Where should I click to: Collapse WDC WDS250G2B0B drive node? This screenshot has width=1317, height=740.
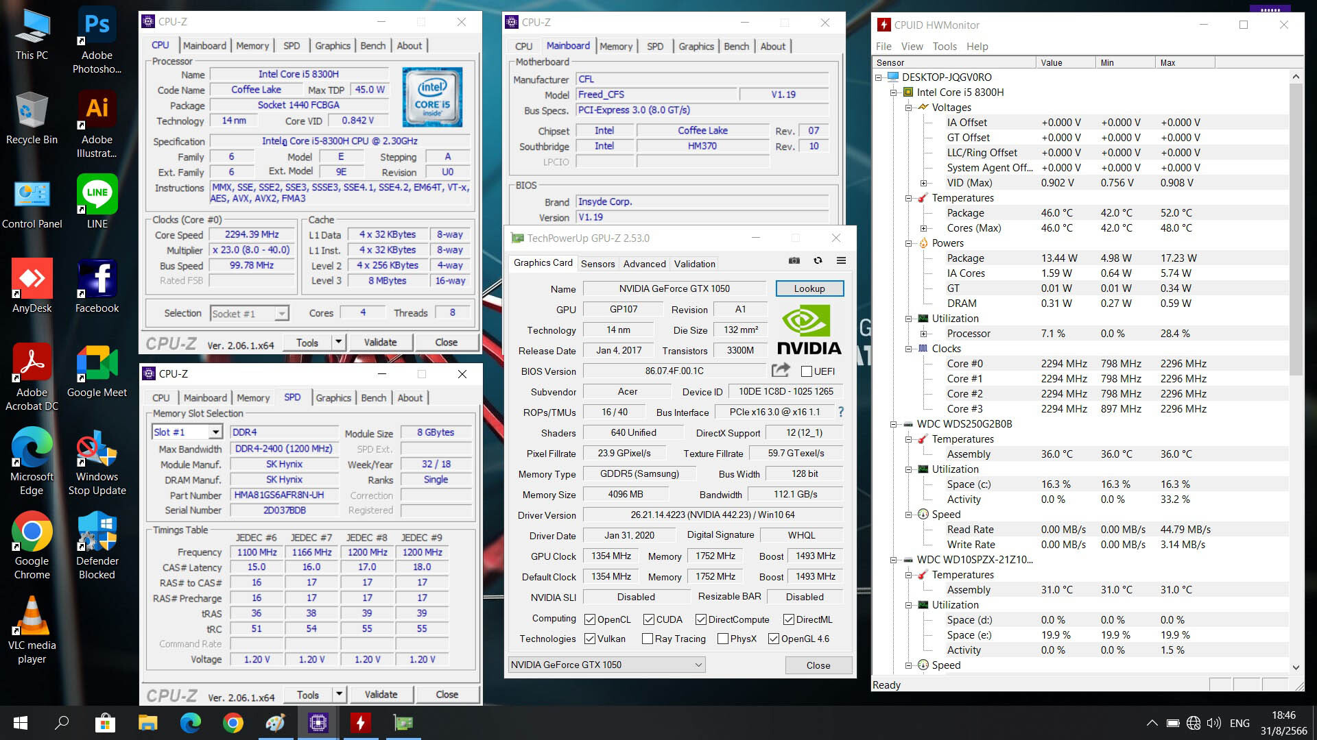pos(894,424)
